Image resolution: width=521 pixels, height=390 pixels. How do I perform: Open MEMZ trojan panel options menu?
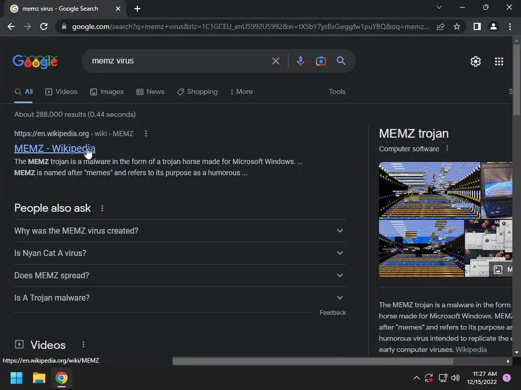click(x=447, y=148)
